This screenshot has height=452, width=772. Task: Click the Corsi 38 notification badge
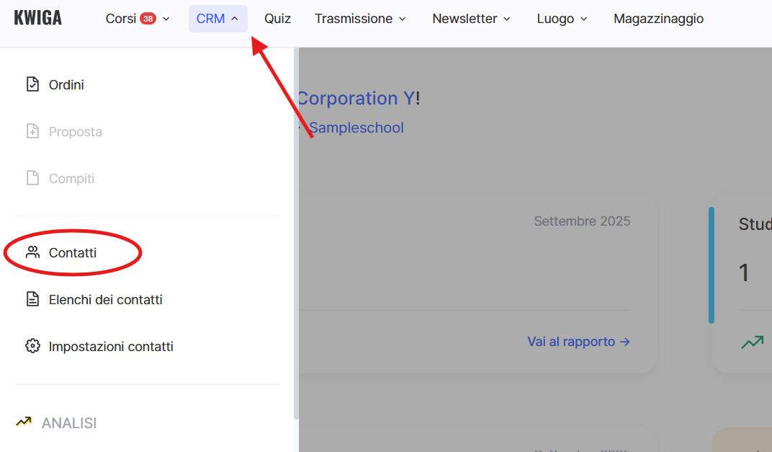148,19
